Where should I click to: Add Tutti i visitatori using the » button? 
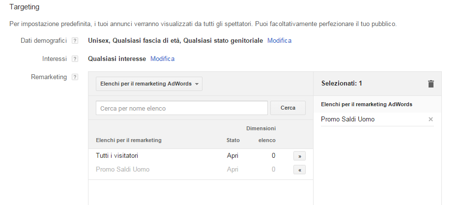[299, 156]
